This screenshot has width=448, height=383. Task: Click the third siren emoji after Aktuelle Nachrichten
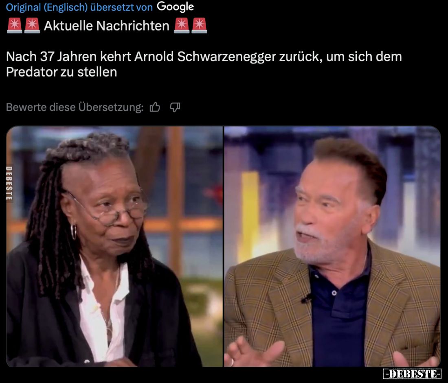pyautogui.click(x=182, y=26)
